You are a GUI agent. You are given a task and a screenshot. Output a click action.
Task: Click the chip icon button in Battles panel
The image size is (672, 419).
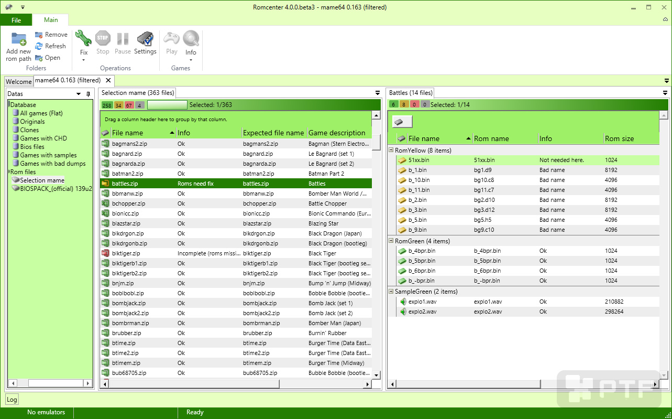point(402,122)
